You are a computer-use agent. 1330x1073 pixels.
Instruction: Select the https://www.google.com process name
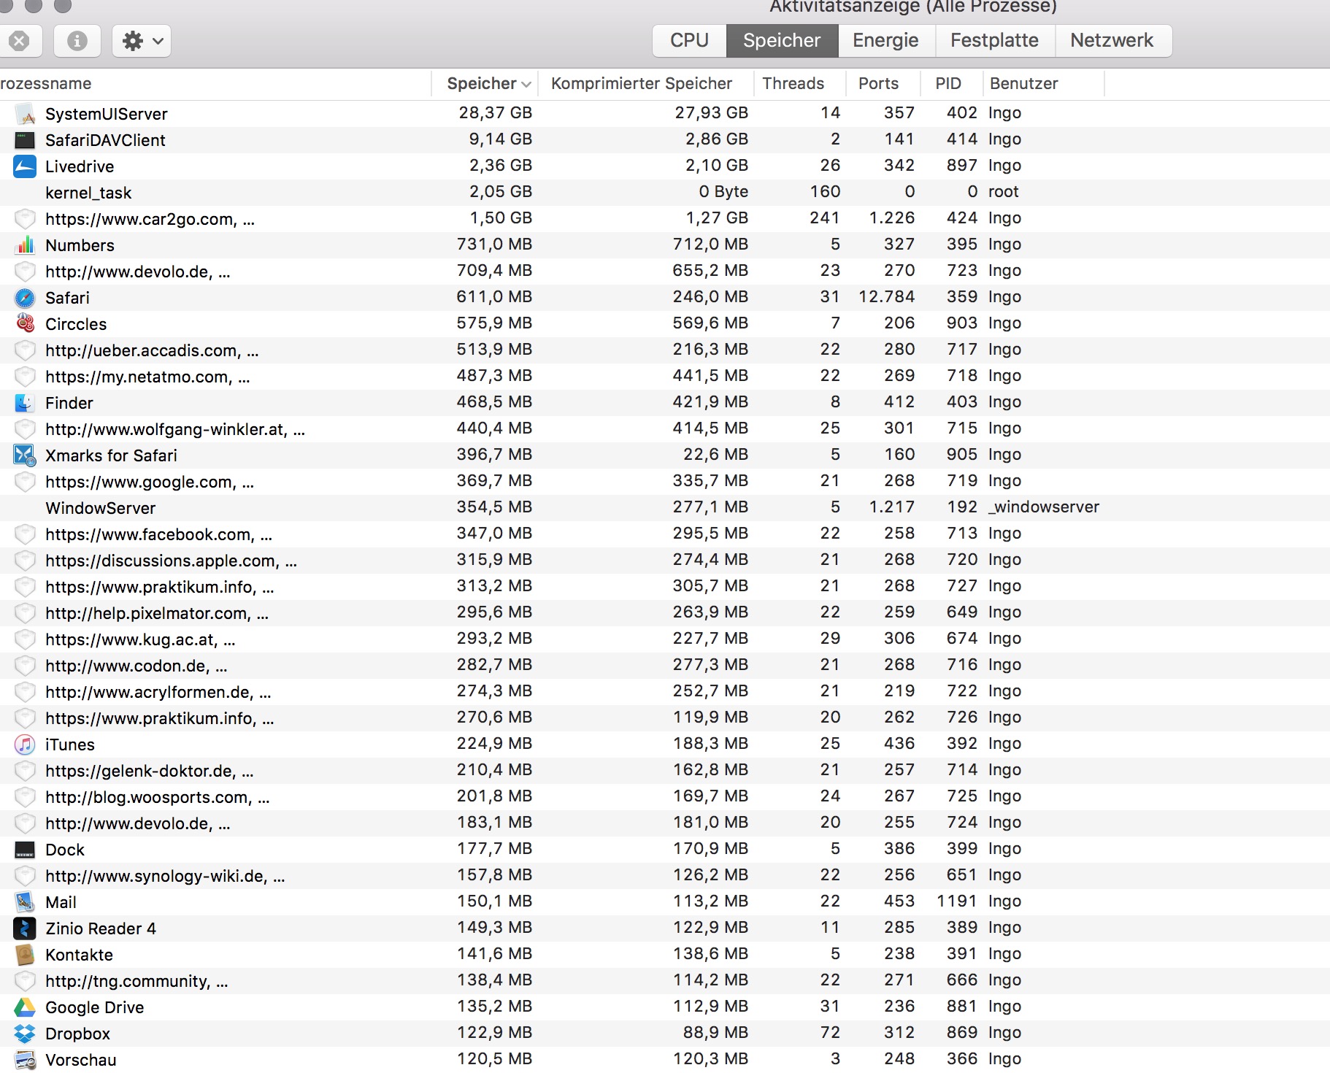[x=150, y=482]
